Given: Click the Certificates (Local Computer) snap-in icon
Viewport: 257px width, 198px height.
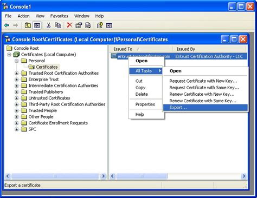Looking at the screenshot, I should pyautogui.click(x=16, y=54).
